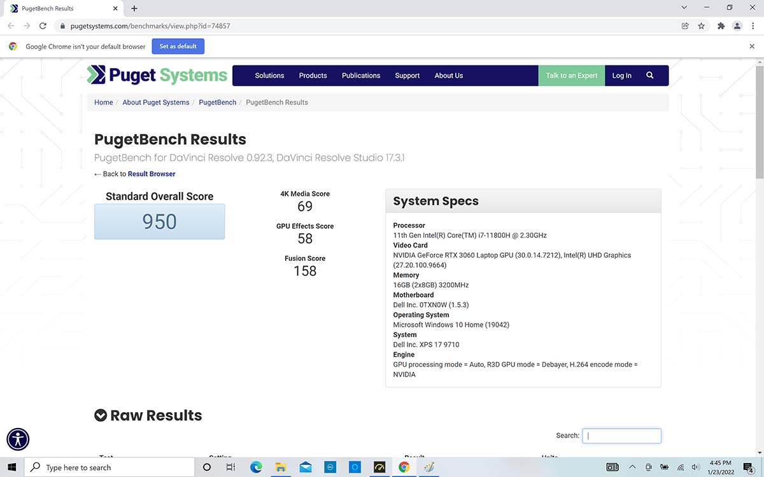Click the Log In button
Image resolution: width=764 pixels, height=477 pixels.
point(622,75)
